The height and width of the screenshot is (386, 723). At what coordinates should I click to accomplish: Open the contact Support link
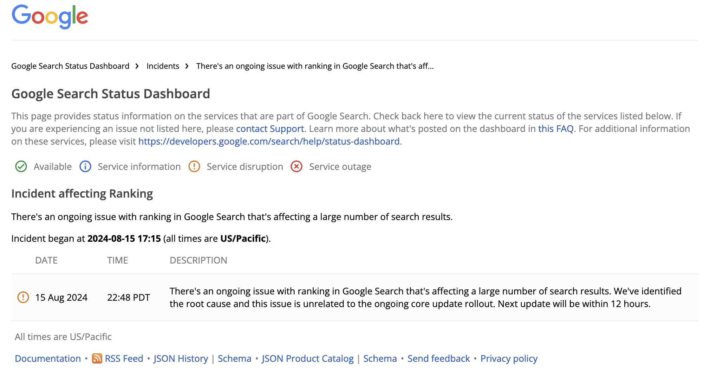[270, 129]
